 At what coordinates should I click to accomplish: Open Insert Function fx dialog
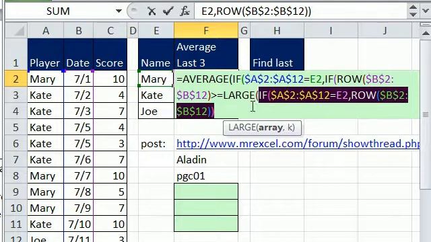point(185,11)
